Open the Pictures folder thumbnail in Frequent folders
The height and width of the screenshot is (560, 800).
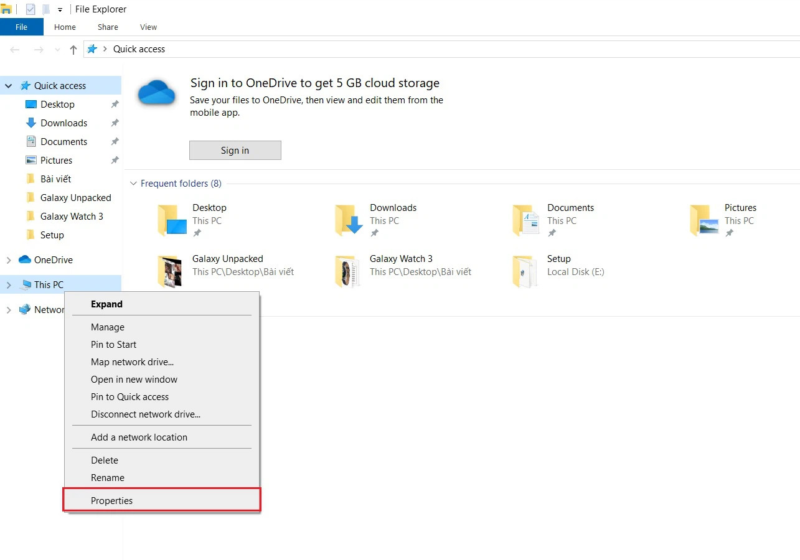704,220
